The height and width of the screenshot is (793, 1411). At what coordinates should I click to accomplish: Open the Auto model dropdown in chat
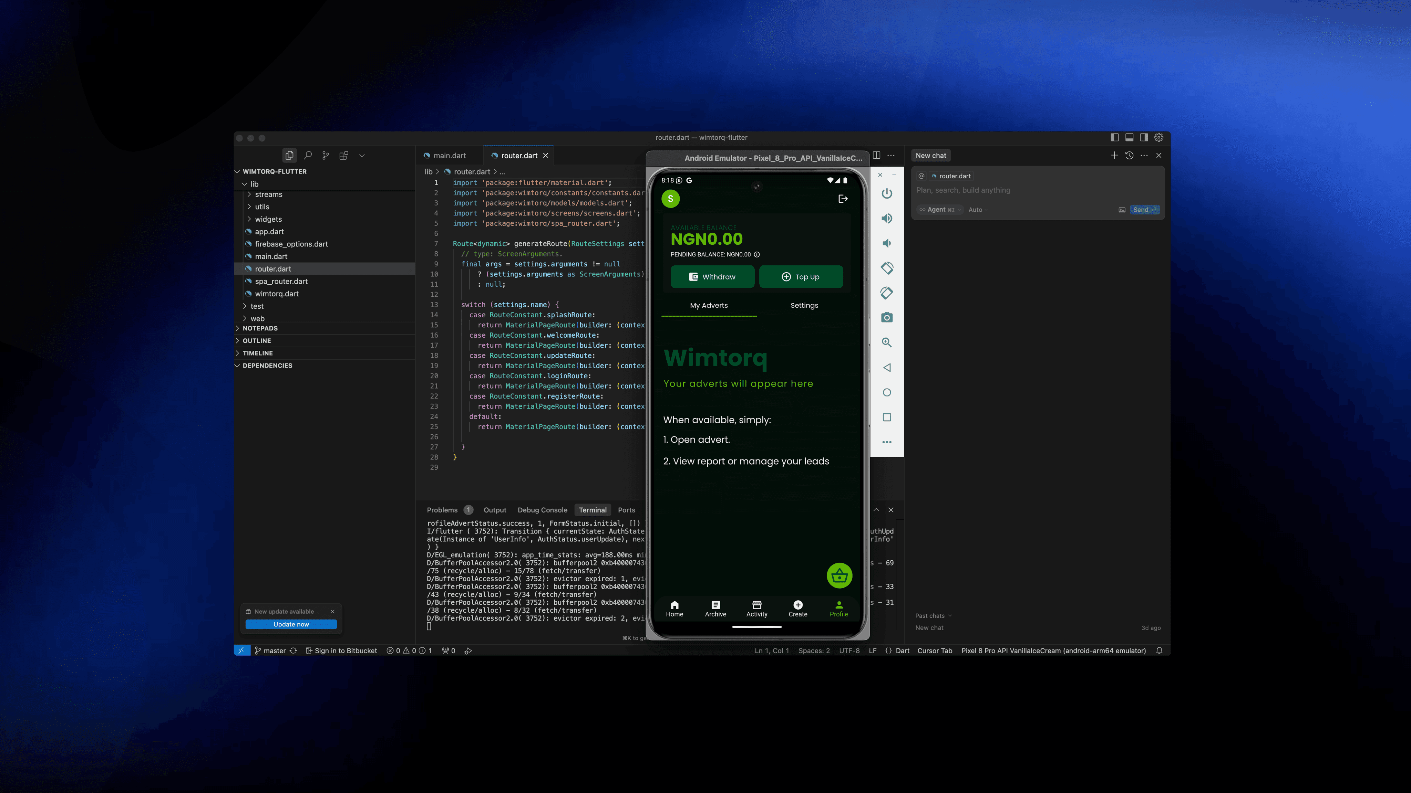(977, 210)
